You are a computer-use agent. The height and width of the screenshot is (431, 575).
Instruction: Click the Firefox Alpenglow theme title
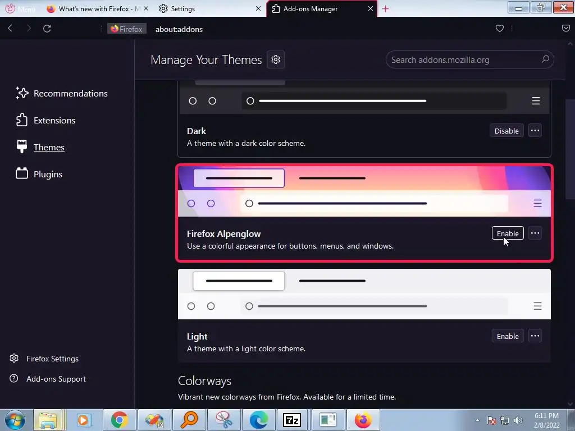click(223, 234)
